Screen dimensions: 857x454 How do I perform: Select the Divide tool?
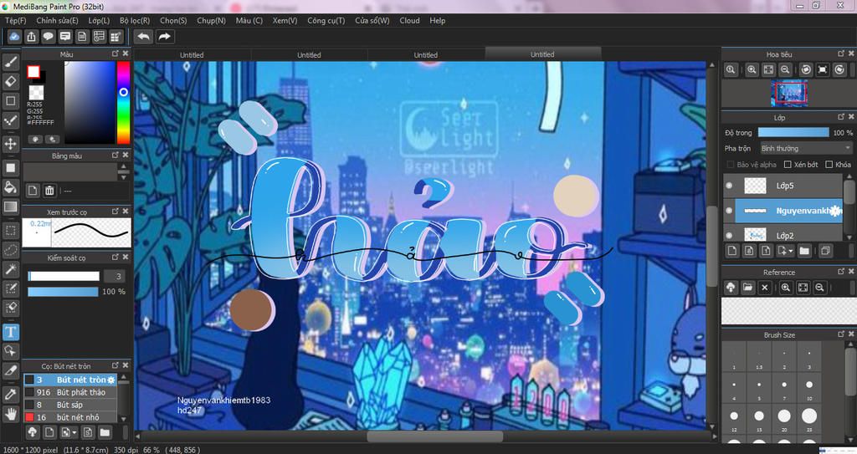click(x=10, y=370)
